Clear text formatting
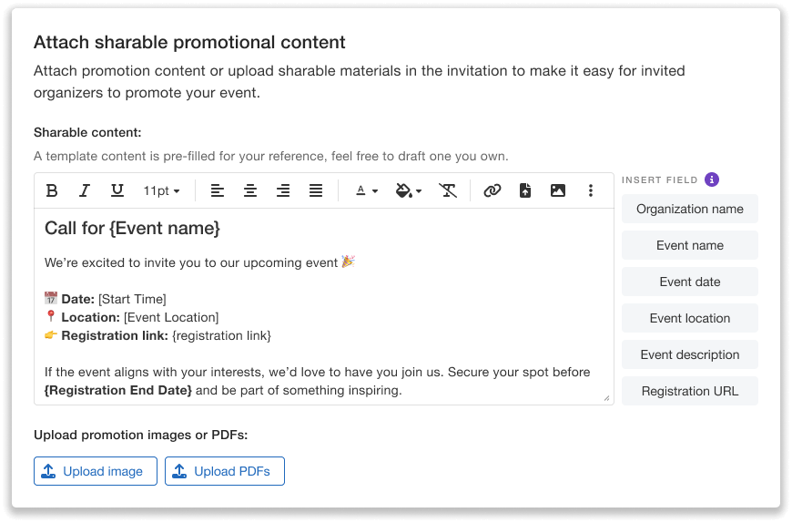The image size is (792, 523). coord(448,190)
